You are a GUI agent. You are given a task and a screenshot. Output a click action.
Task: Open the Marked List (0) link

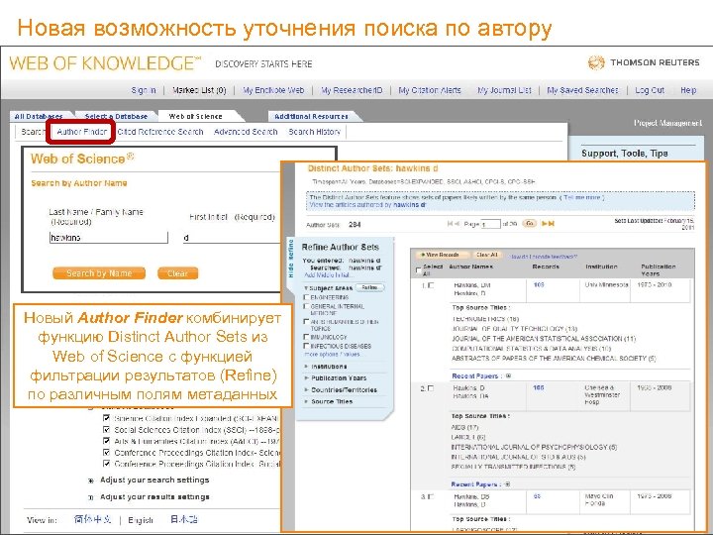[x=199, y=90]
